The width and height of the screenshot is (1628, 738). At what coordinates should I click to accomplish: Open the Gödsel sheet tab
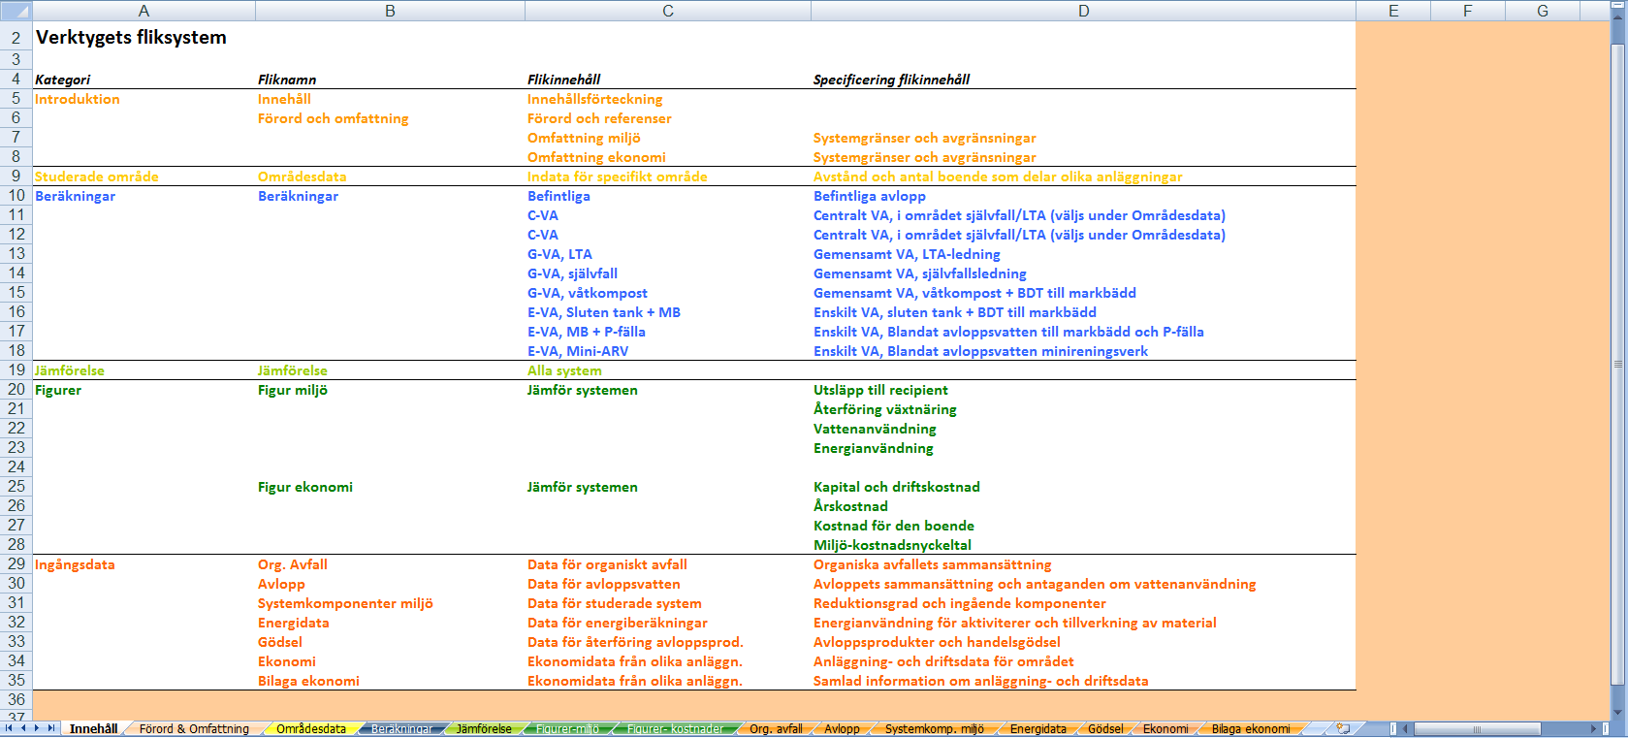pos(1105,728)
